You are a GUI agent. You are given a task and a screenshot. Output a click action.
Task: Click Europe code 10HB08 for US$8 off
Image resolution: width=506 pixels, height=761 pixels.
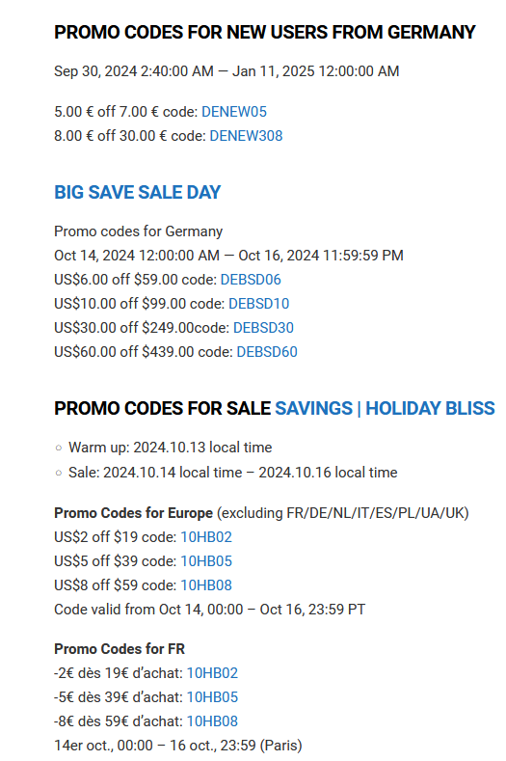pos(206,585)
